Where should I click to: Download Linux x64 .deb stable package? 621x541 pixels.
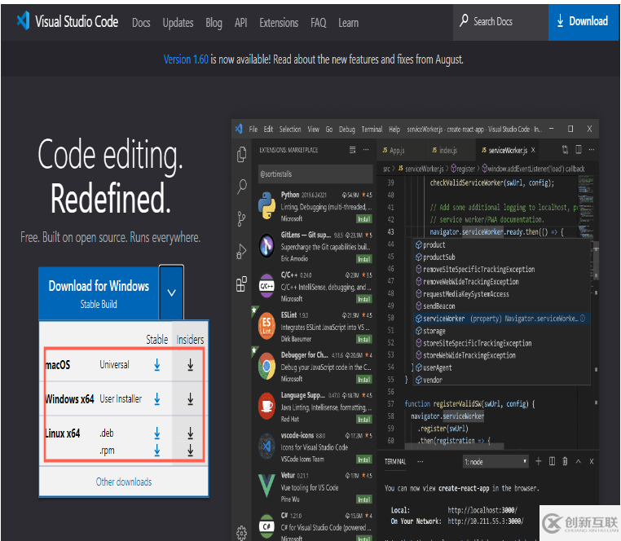[x=157, y=433]
